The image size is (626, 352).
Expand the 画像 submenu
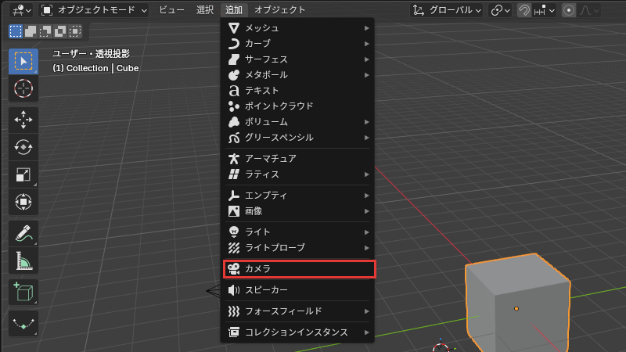pyautogui.click(x=298, y=211)
